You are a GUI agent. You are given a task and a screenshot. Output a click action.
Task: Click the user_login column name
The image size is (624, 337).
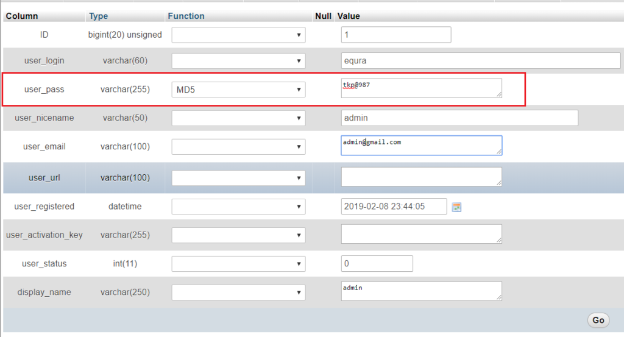pyautogui.click(x=44, y=60)
